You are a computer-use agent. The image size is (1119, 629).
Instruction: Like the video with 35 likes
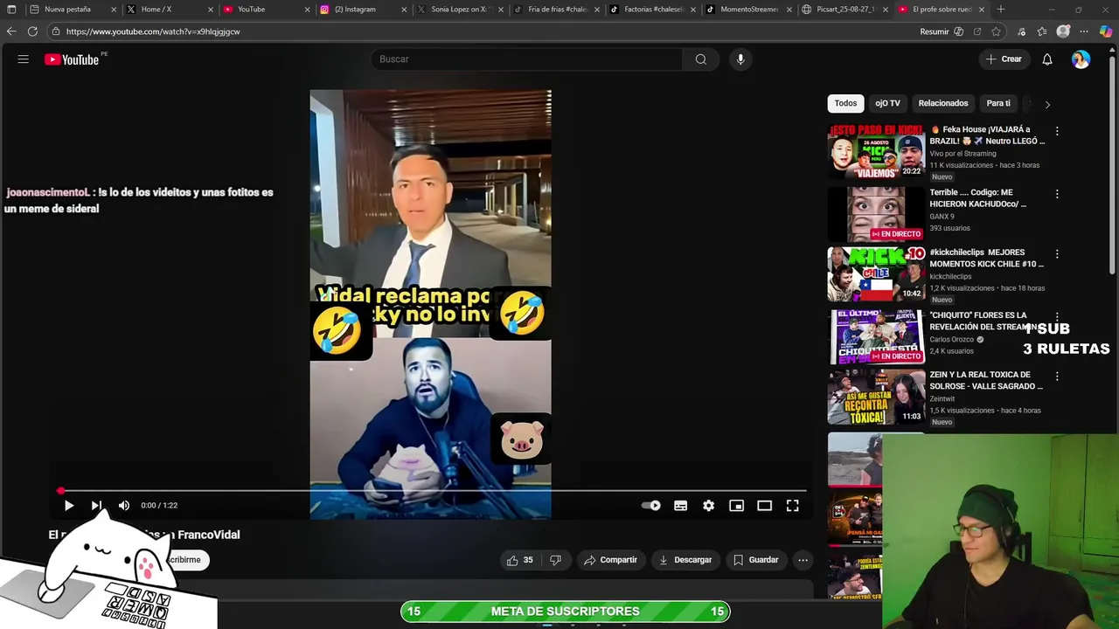[520, 560]
